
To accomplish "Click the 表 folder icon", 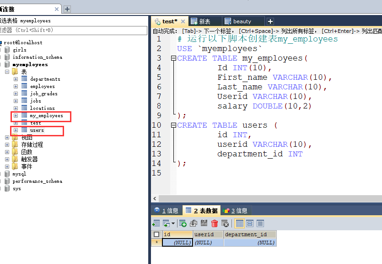I will pos(15,72).
